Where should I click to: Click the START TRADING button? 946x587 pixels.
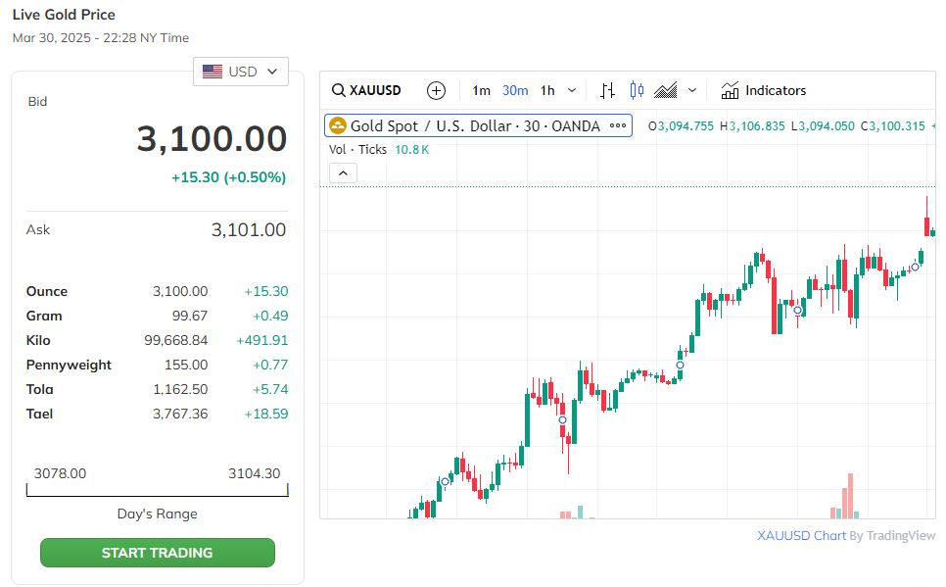click(158, 553)
